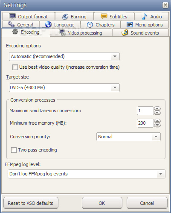
Task: Increase maximum simultaneous conversion with up arrow
Action: tap(157, 108)
